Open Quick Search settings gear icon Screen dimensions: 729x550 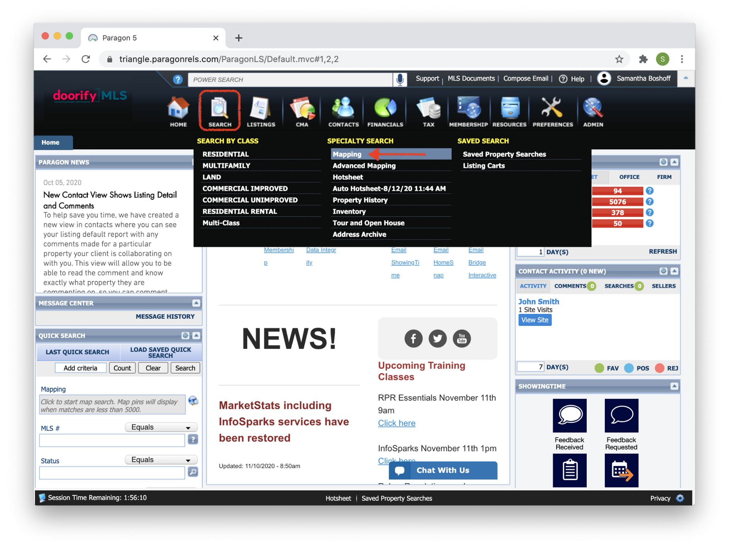point(185,335)
